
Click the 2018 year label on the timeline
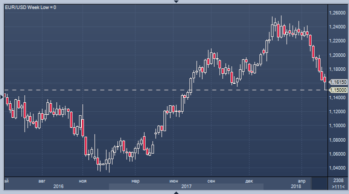pos(296,187)
